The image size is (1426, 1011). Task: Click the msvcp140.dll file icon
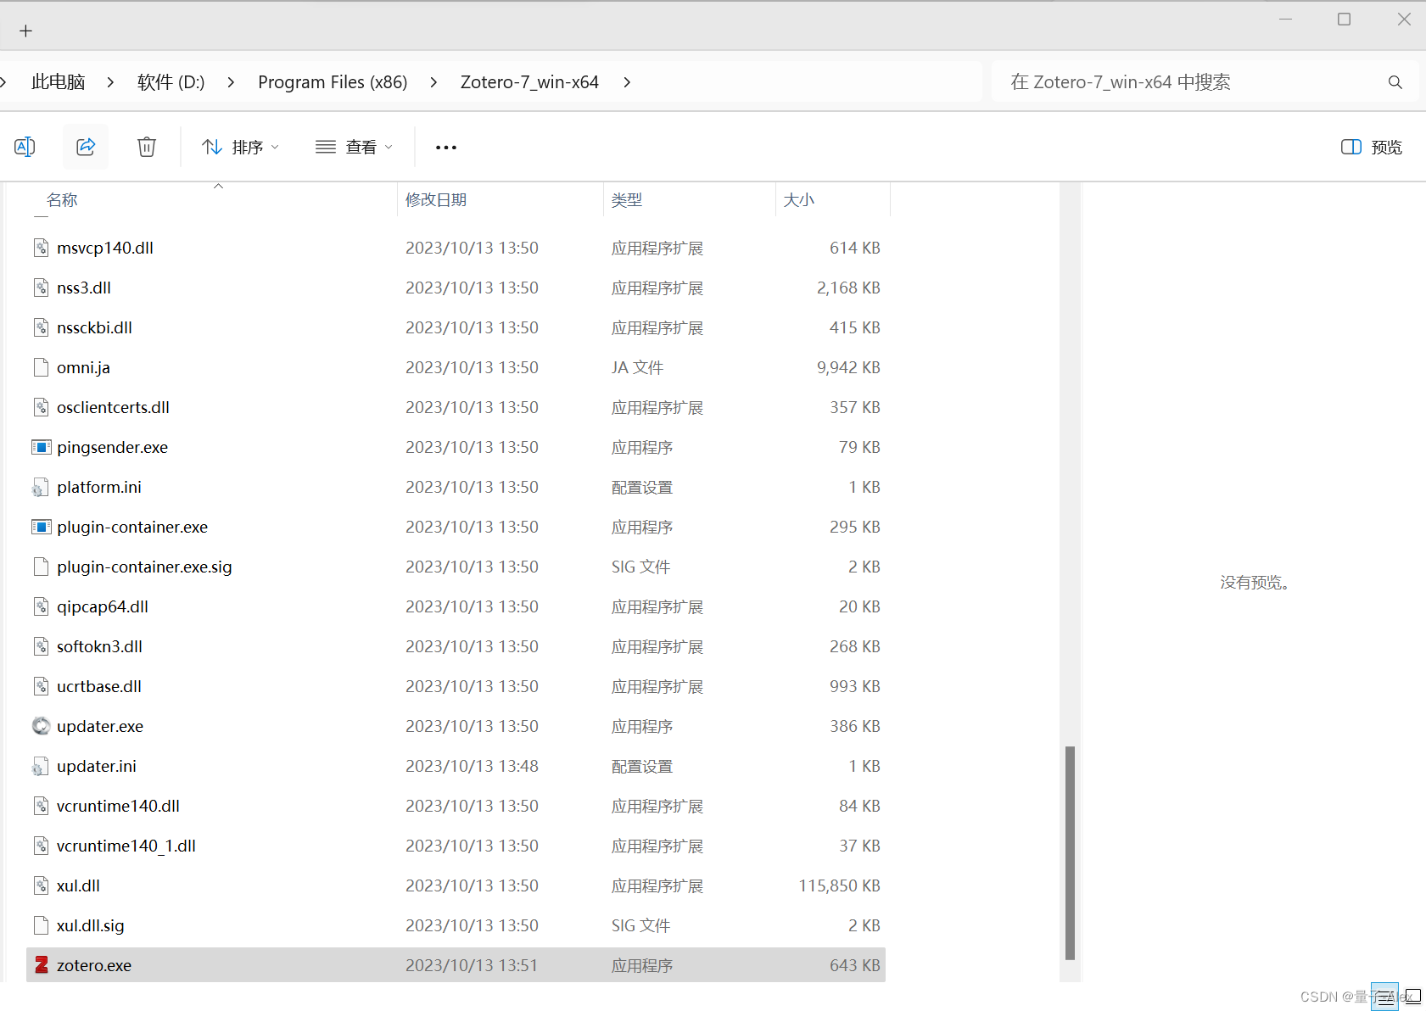pyautogui.click(x=41, y=247)
